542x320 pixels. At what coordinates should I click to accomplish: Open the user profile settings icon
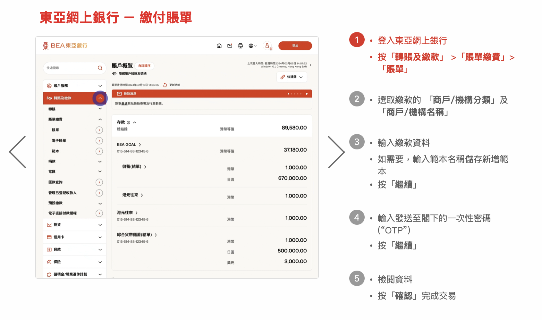click(267, 46)
